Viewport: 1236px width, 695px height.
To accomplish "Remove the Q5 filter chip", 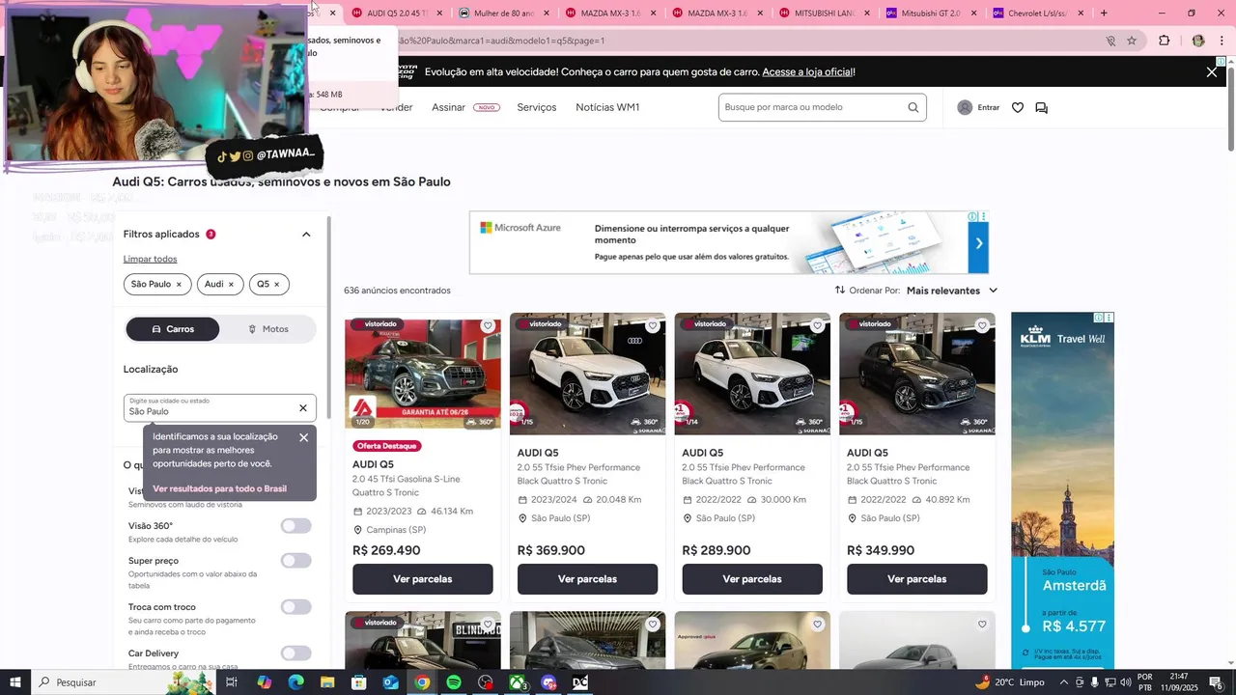I will [x=276, y=285].
